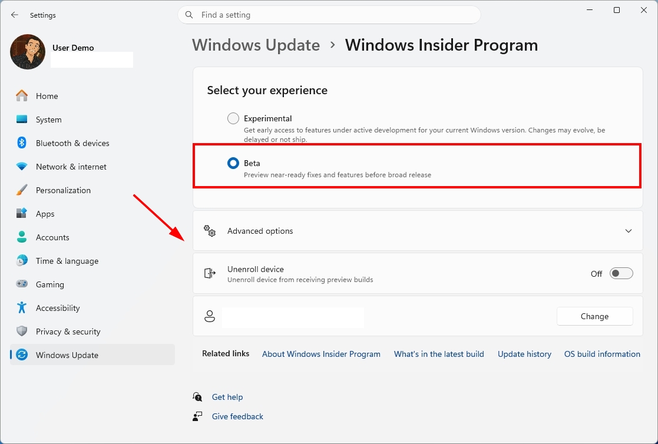Click the Home house icon

tap(22, 95)
